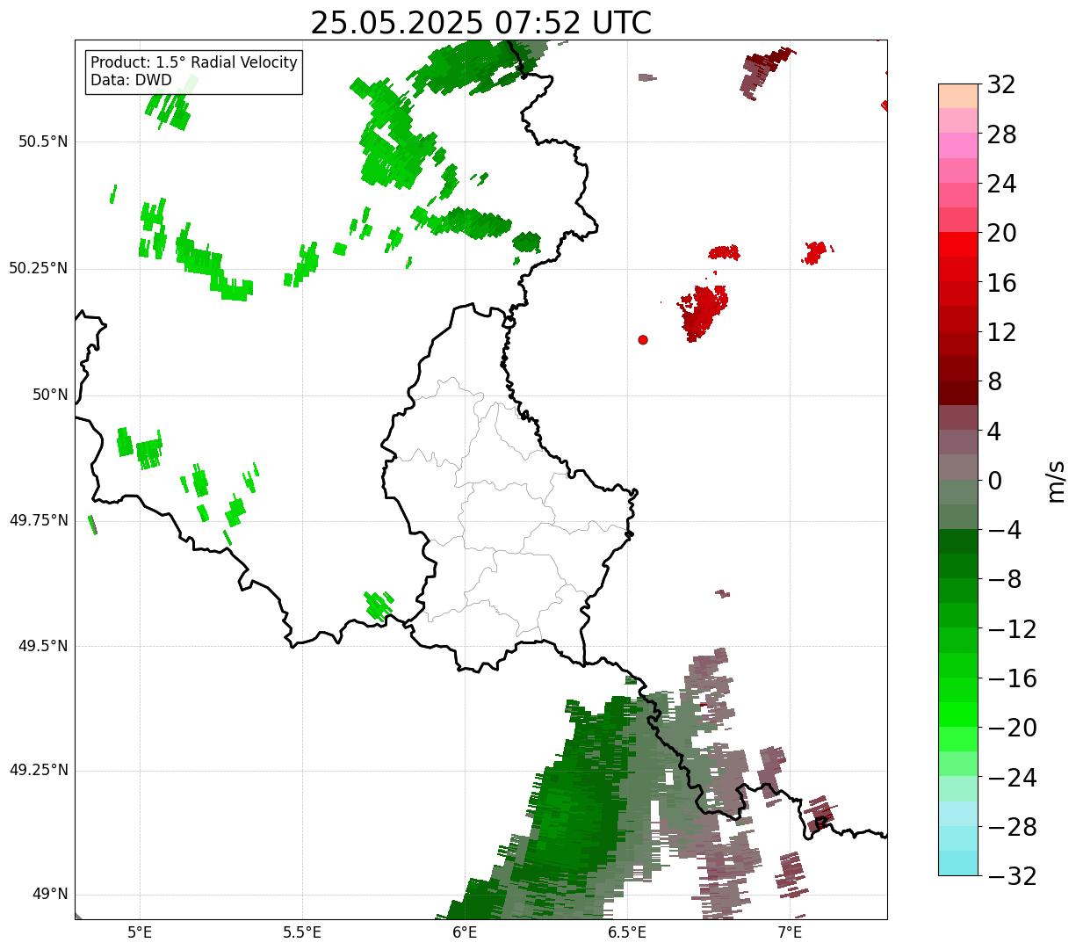
Task: Click the colorbar tick label −16
Action: click(1012, 678)
